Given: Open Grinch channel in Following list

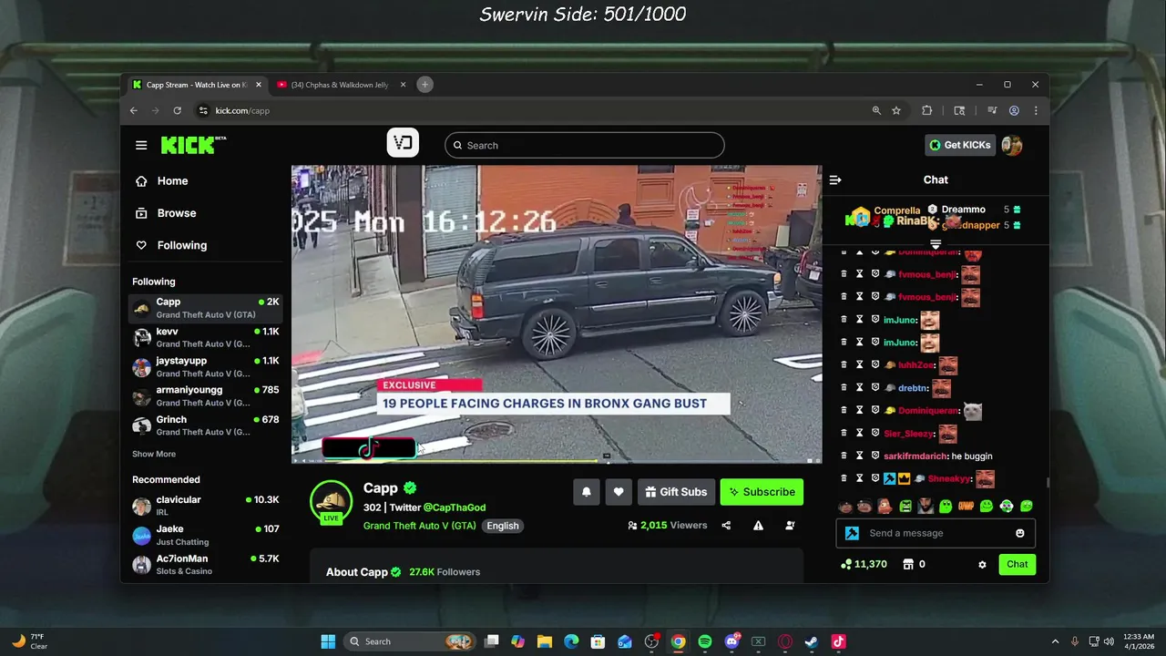Looking at the screenshot, I should click(x=206, y=425).
